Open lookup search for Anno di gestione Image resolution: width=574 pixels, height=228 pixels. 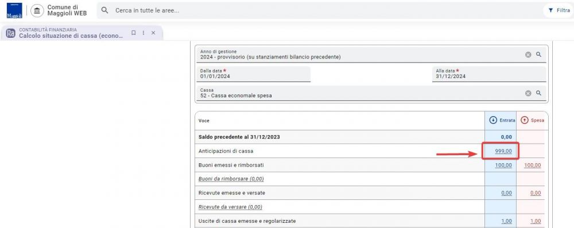click(x=538, y=54)
